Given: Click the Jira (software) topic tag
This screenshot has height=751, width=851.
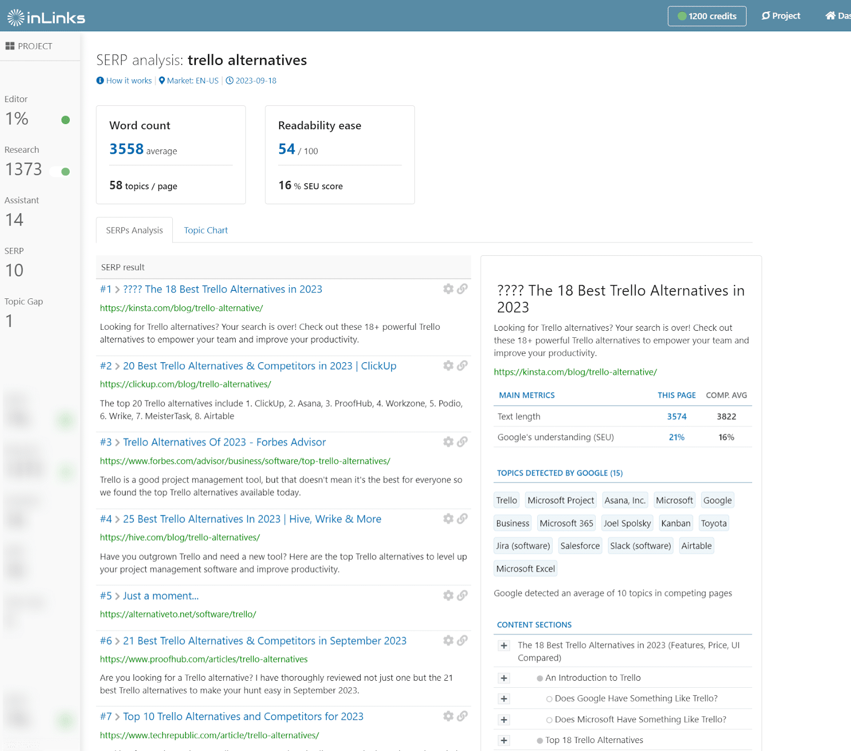Looking at the screenshot, I should click(523, 546).
